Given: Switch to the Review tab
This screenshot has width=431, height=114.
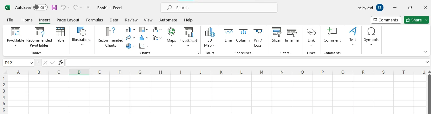Looking at the screenshot, I should 131,20.
